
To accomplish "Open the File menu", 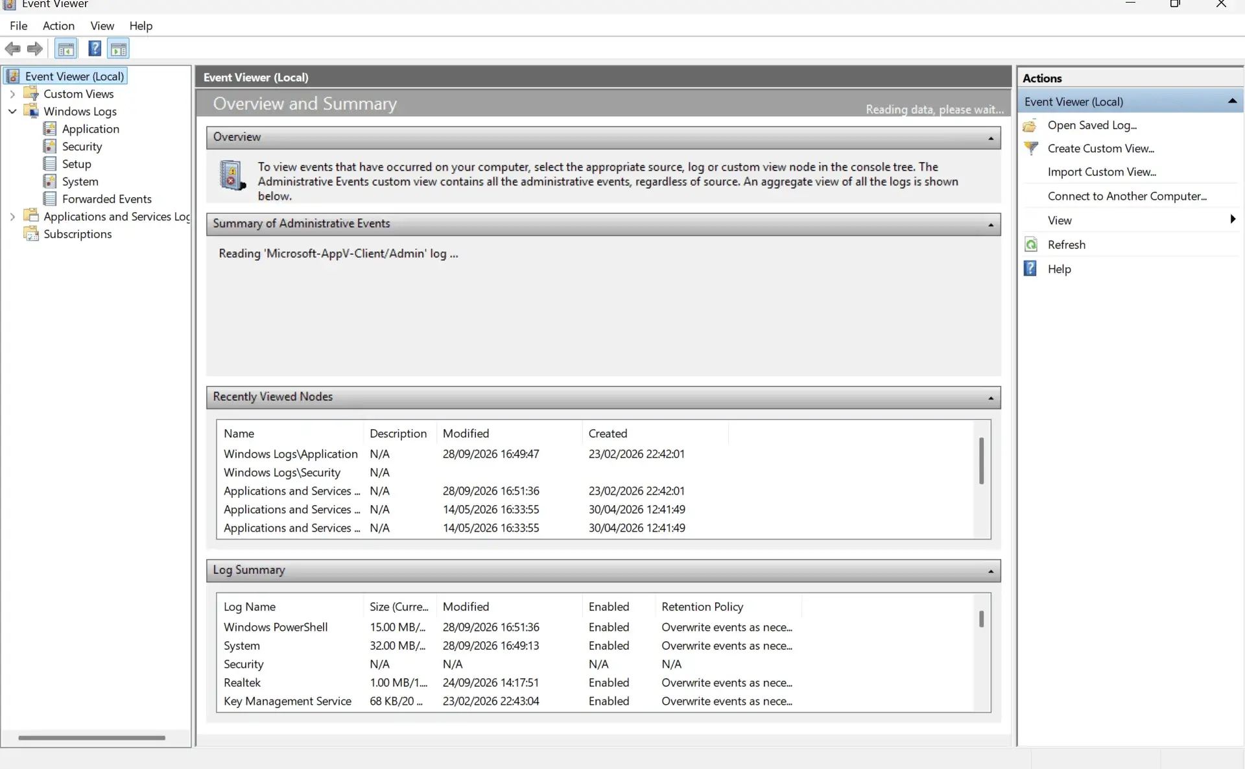I will pos(19,26).
